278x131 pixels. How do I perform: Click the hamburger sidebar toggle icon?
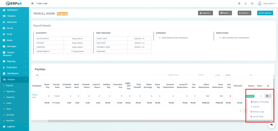33,4
